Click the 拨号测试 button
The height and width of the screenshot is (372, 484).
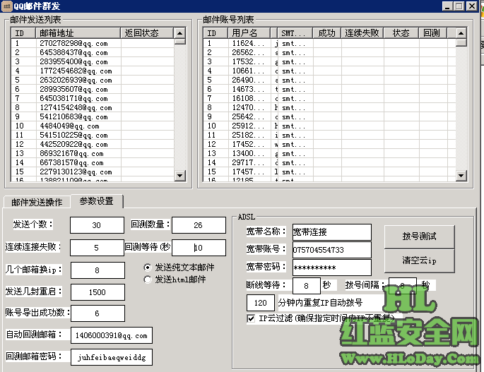[419, 236]
